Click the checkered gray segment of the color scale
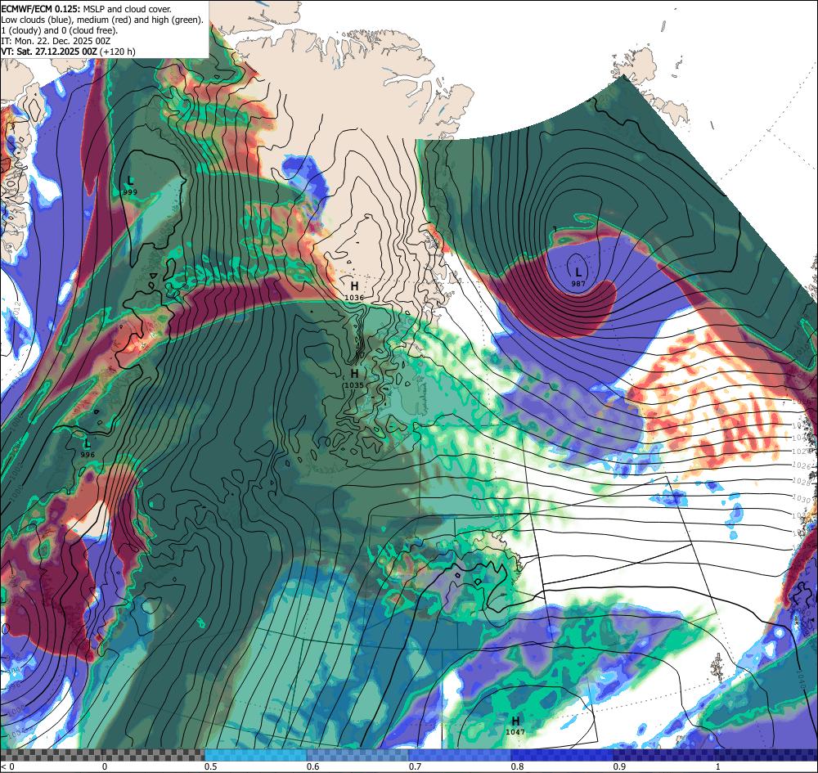The height and width of the screenshot is (773, 818). [102, 755]
